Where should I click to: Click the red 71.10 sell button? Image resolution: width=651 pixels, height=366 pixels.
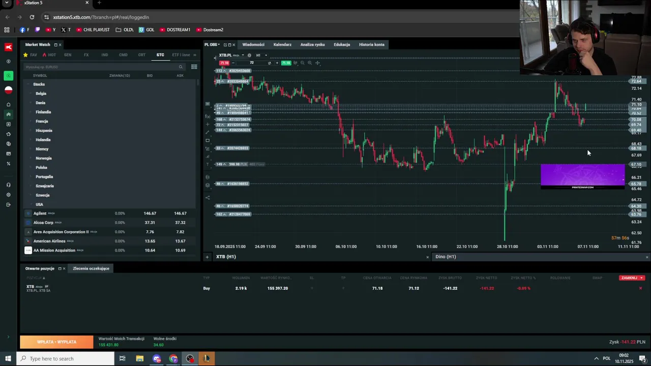[224, 63]
